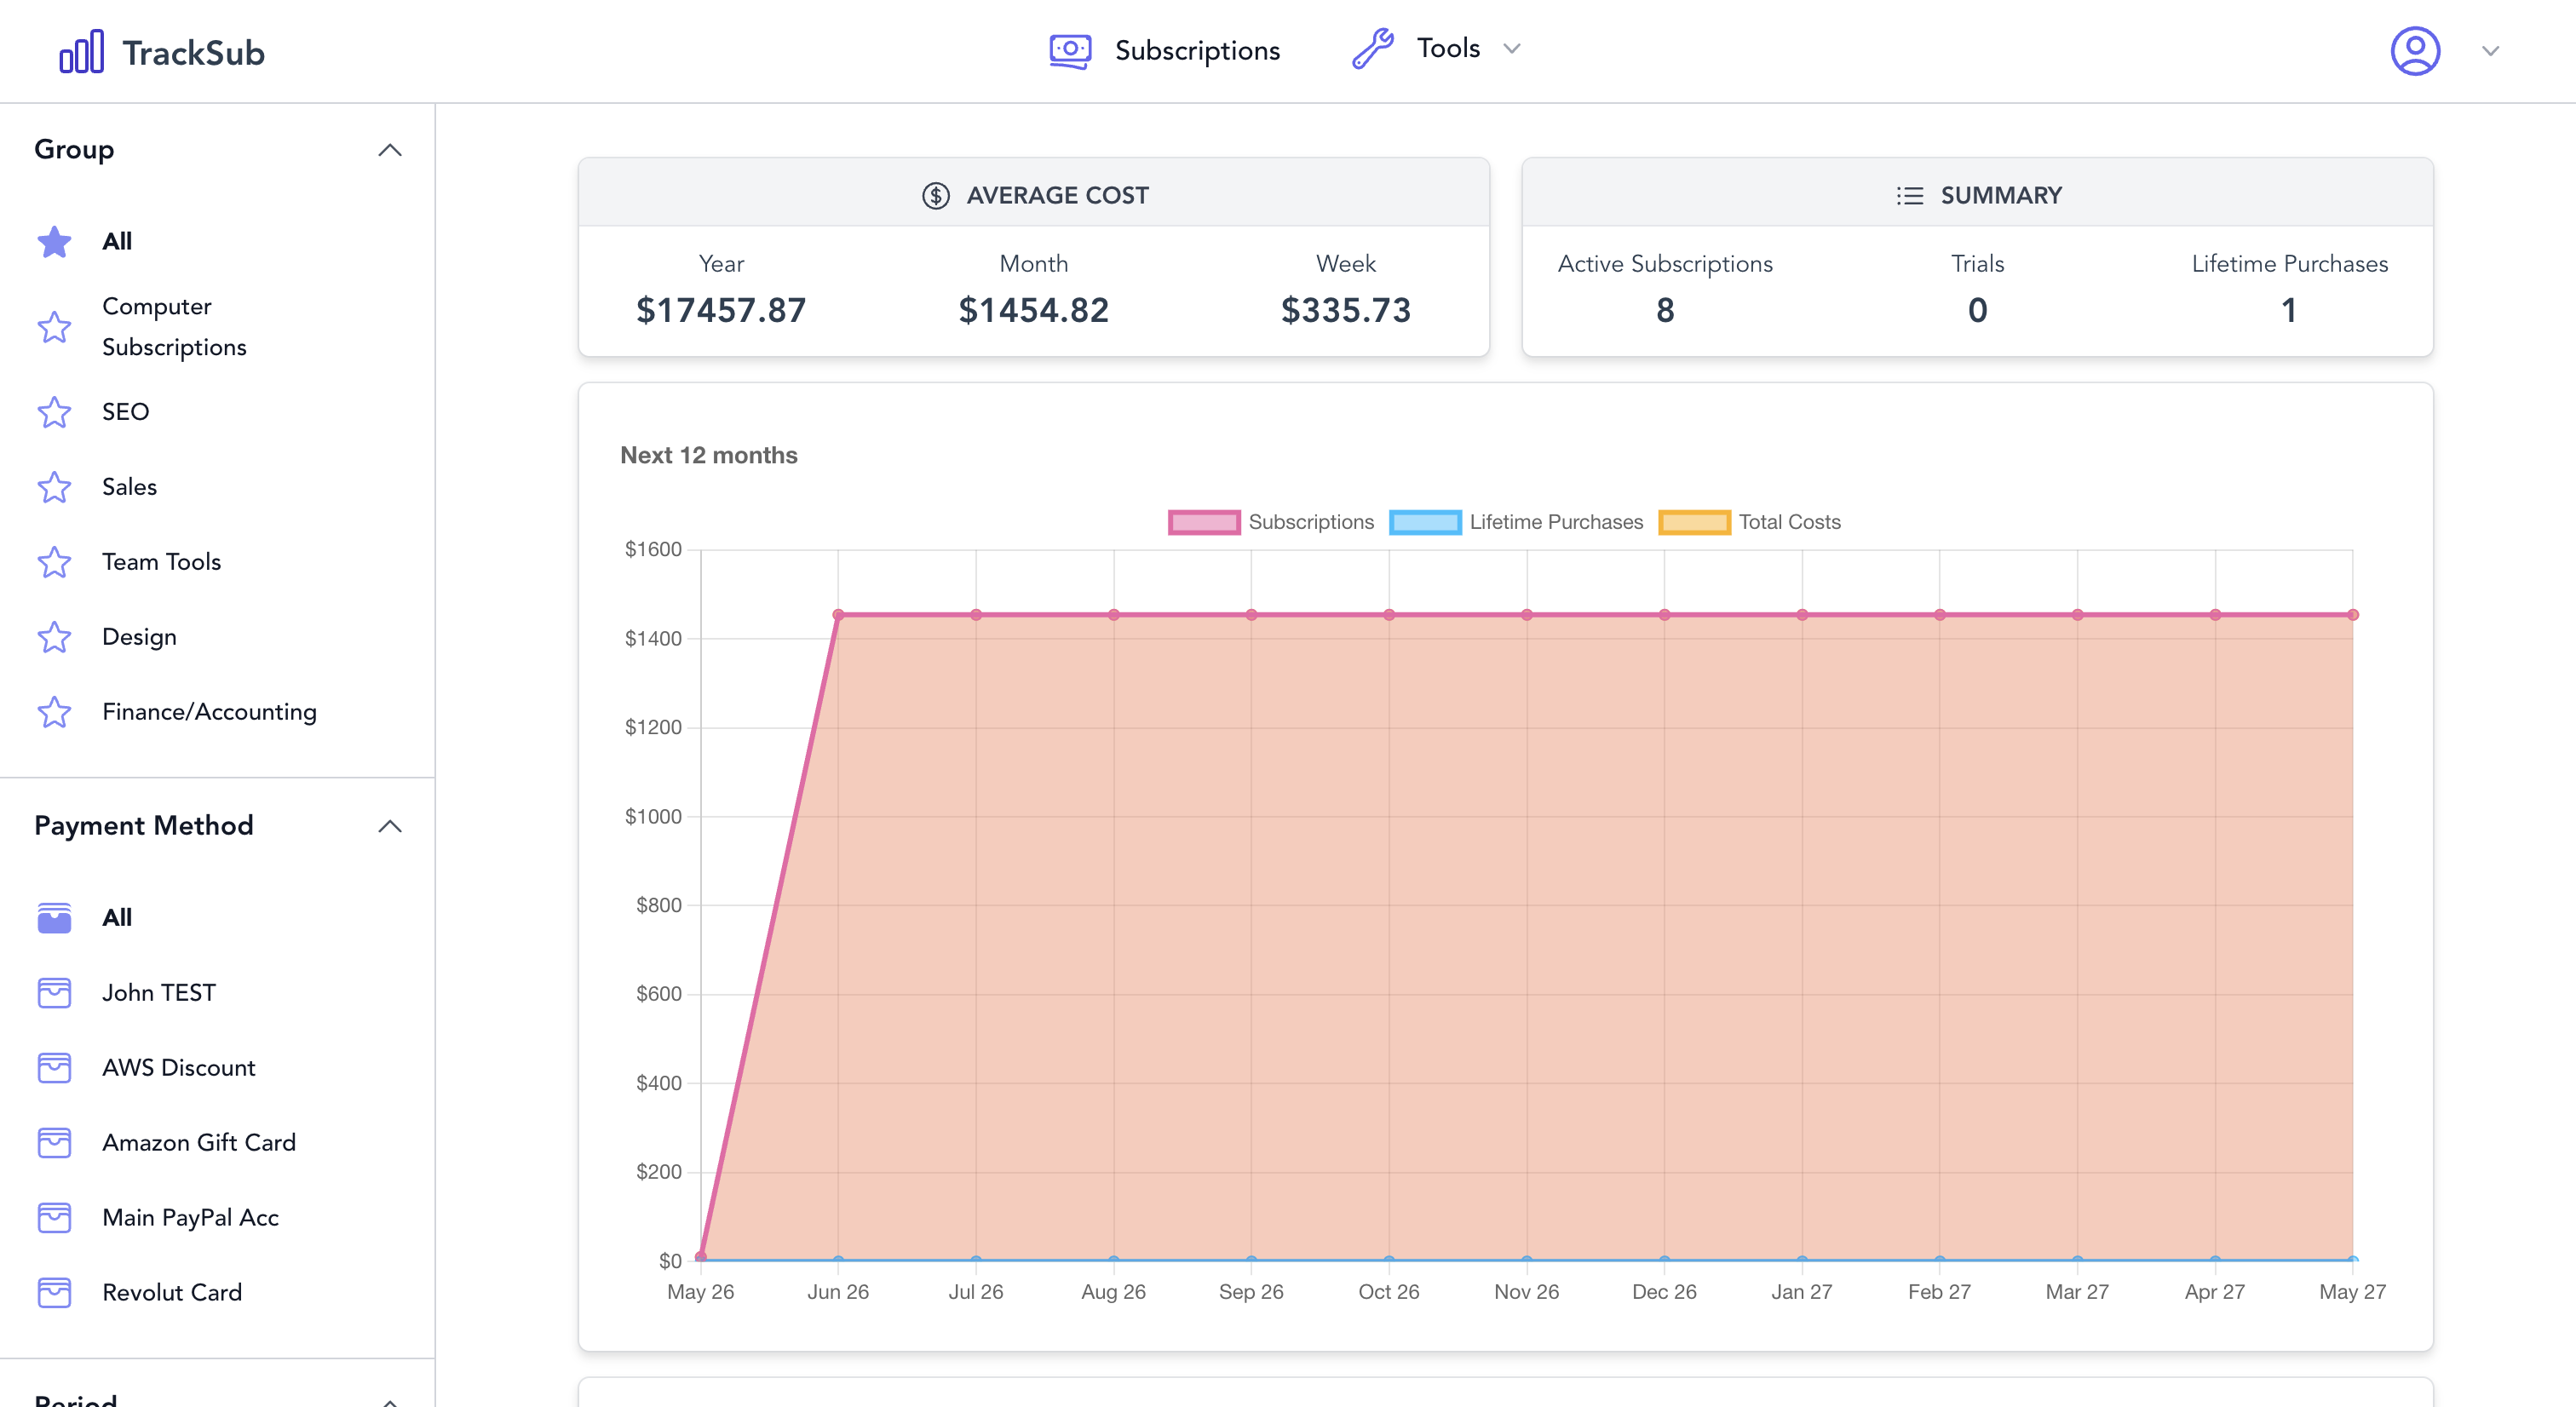Screen dimensions: 2576x1407
Task: Click the card icon beside Main PayPal Acc
Action: [x=54, y=1217]
